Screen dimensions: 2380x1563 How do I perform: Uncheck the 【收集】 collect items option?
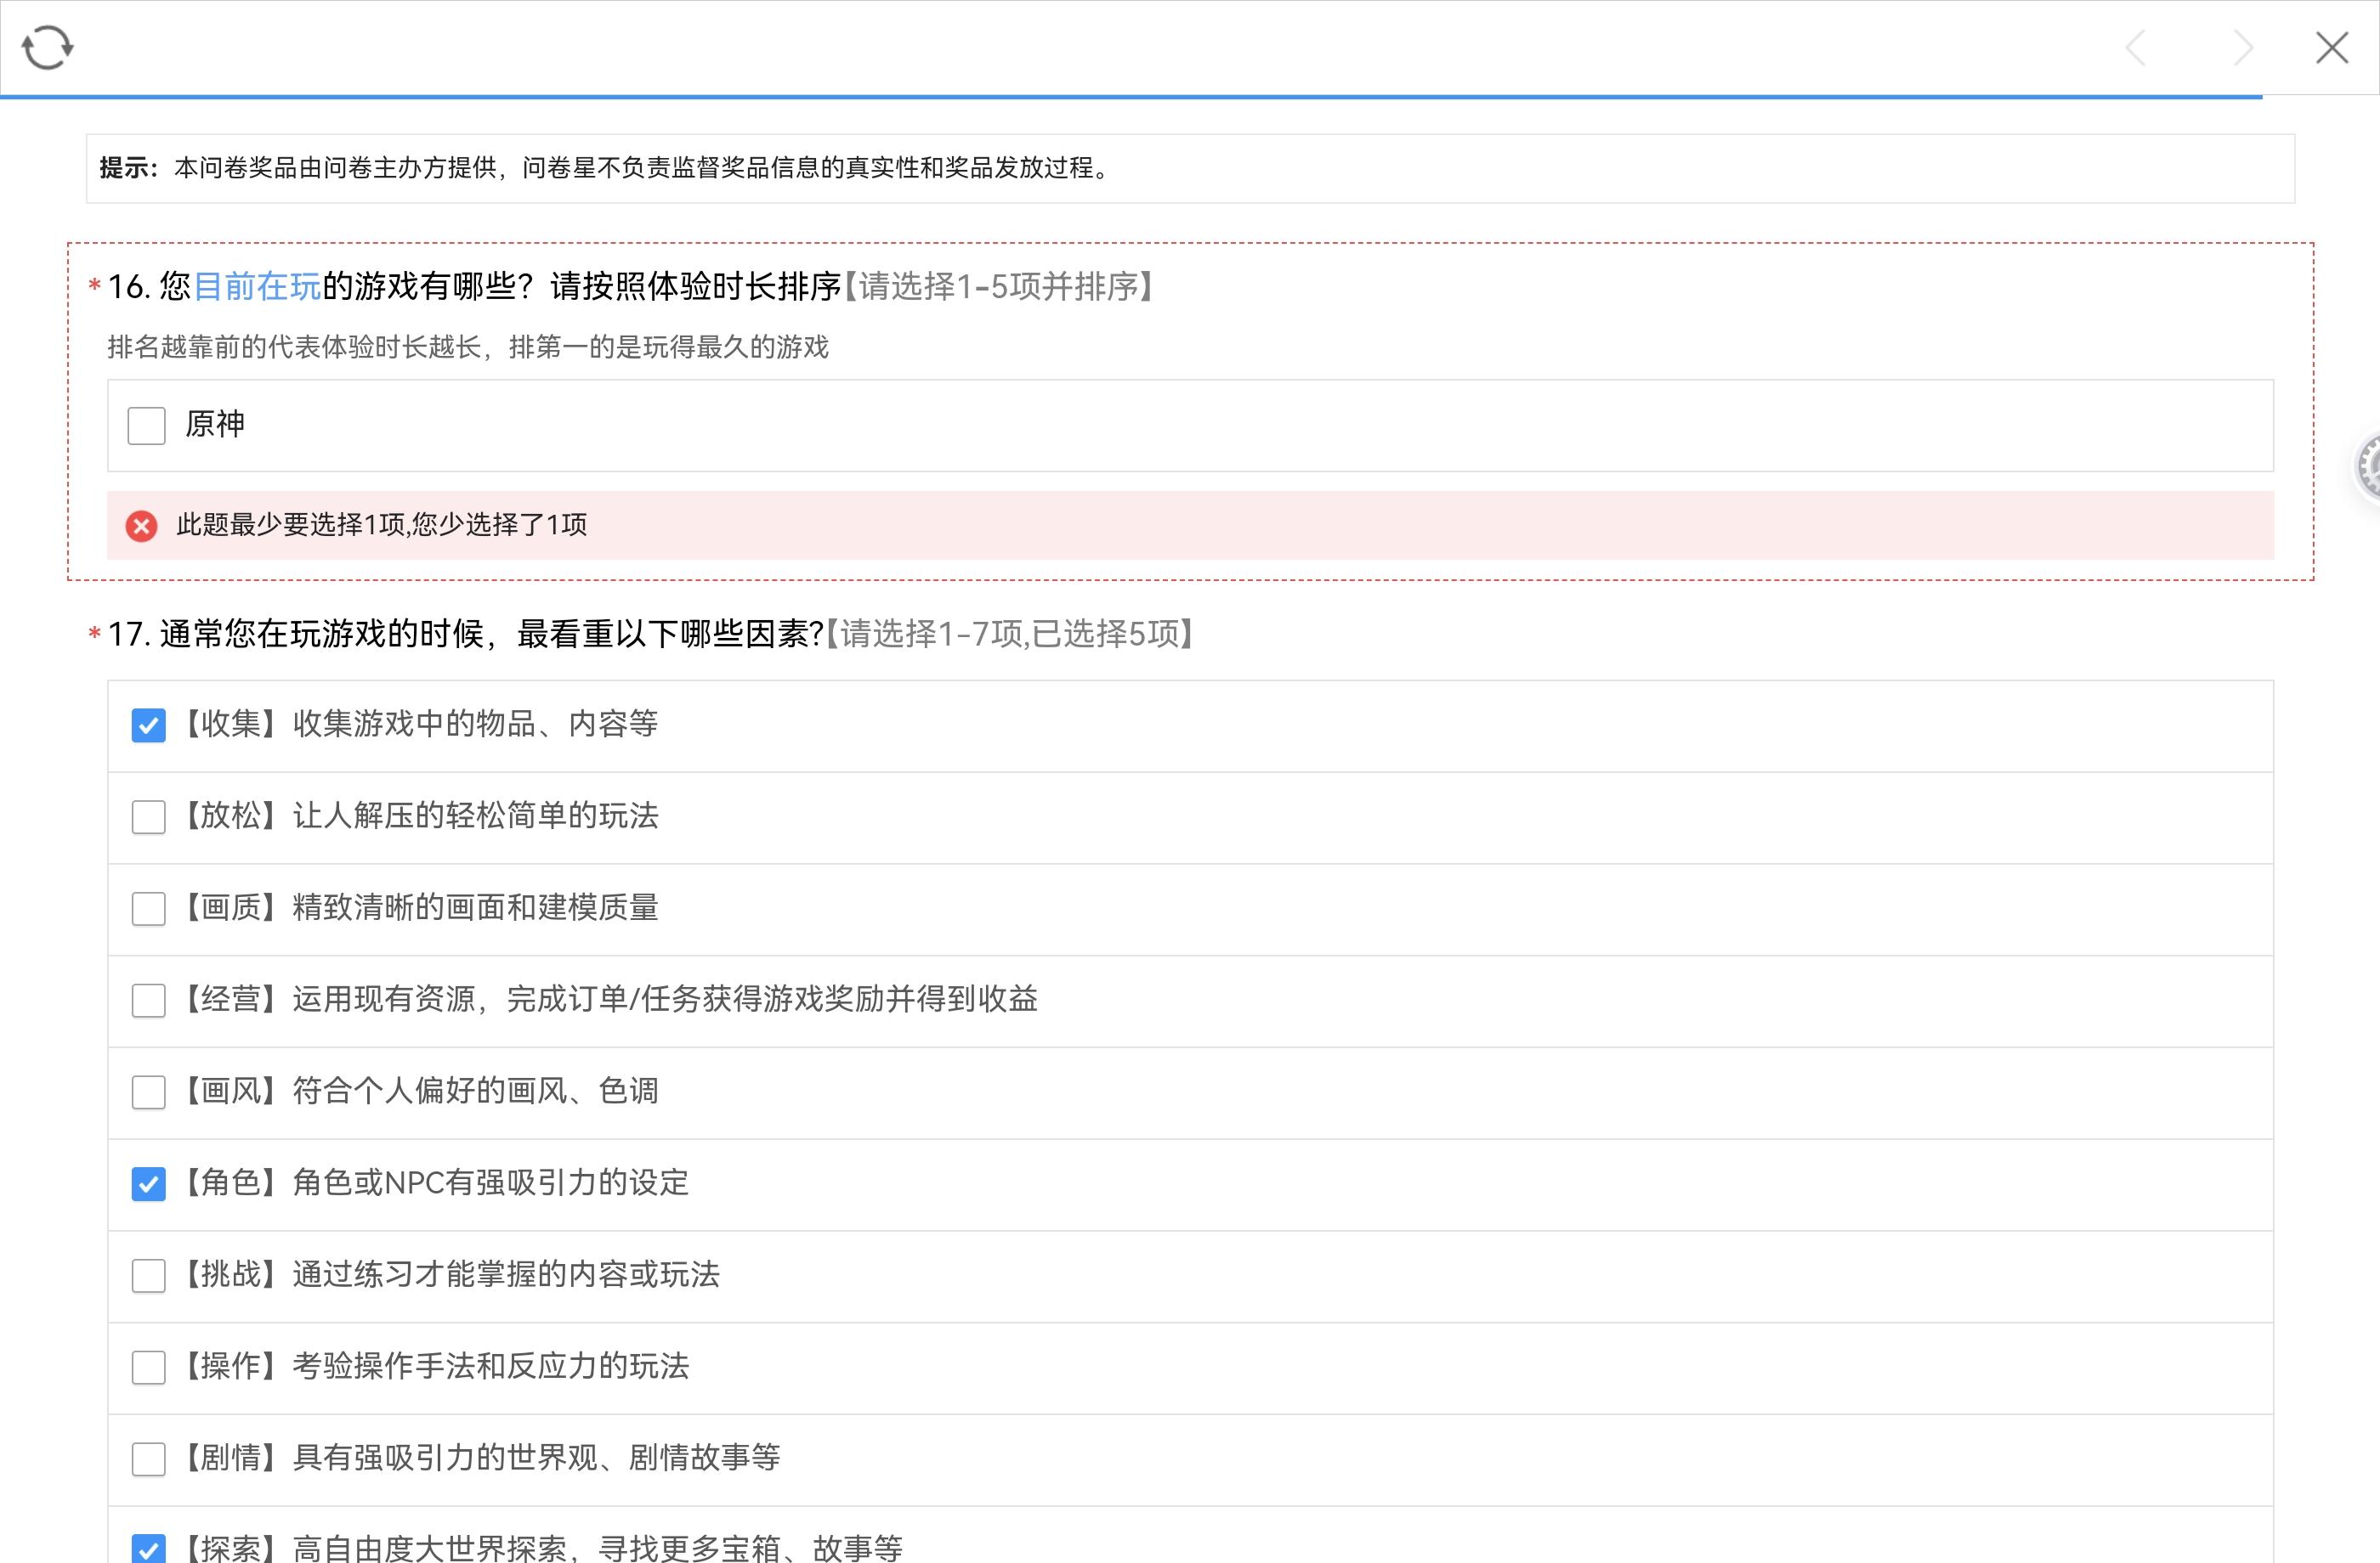point(149,725)
